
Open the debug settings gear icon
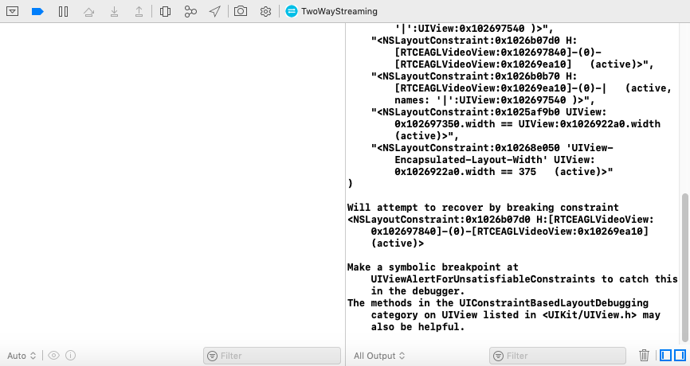[x=265, y=12]
